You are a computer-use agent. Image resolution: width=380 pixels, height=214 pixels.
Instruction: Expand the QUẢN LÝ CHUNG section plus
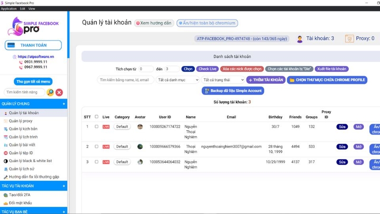pos(64,104)
